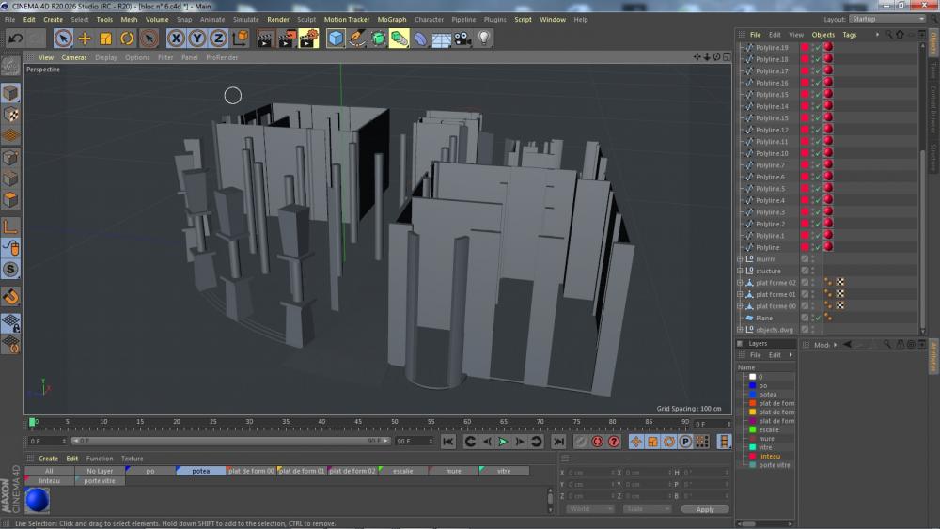940x529 pixels.
Task: Add a Camera object from the toolbar
Action: tap(462, 39)
